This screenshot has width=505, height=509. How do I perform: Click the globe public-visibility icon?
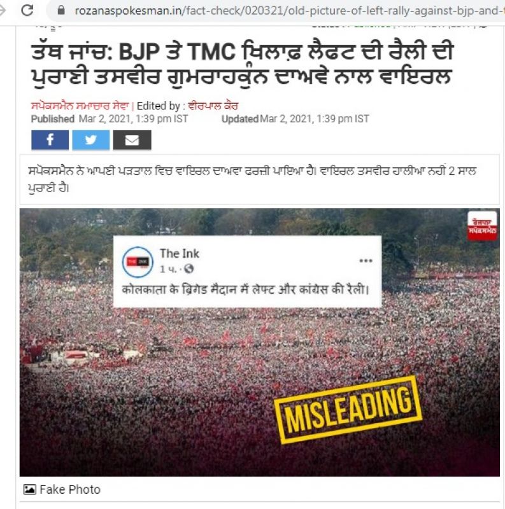[188, 268]
